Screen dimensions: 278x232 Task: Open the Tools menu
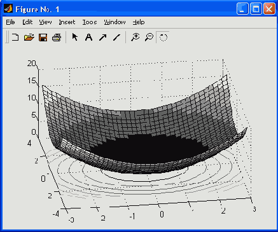90,22
